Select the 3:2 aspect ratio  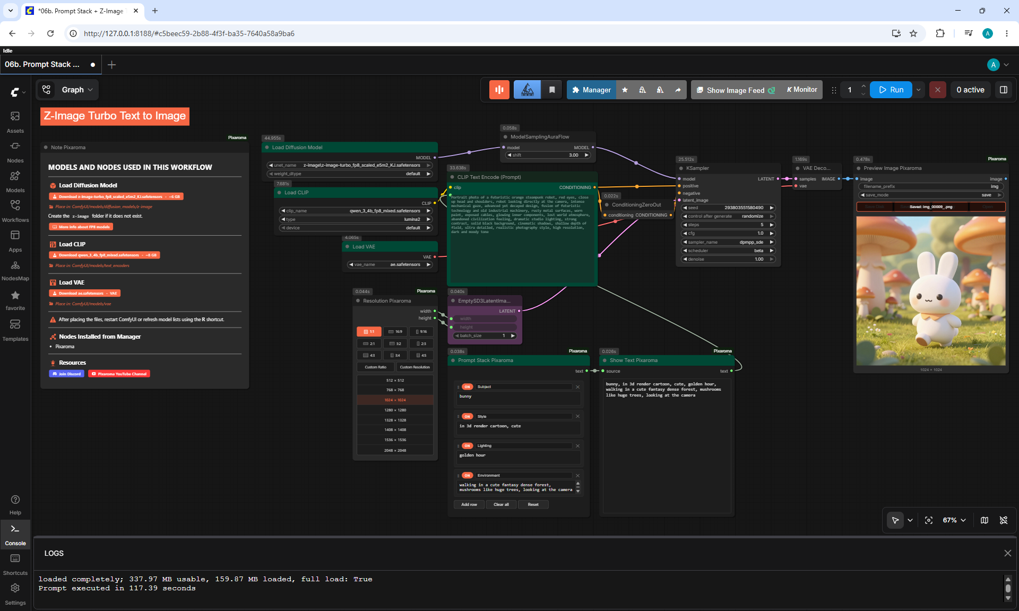pyautogui.click(x=395, y=343)
